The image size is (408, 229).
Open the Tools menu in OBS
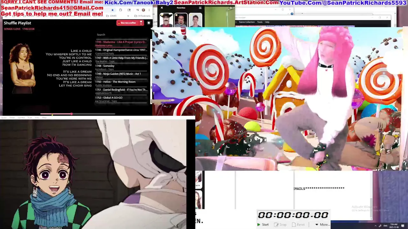[x=260, y=22]
